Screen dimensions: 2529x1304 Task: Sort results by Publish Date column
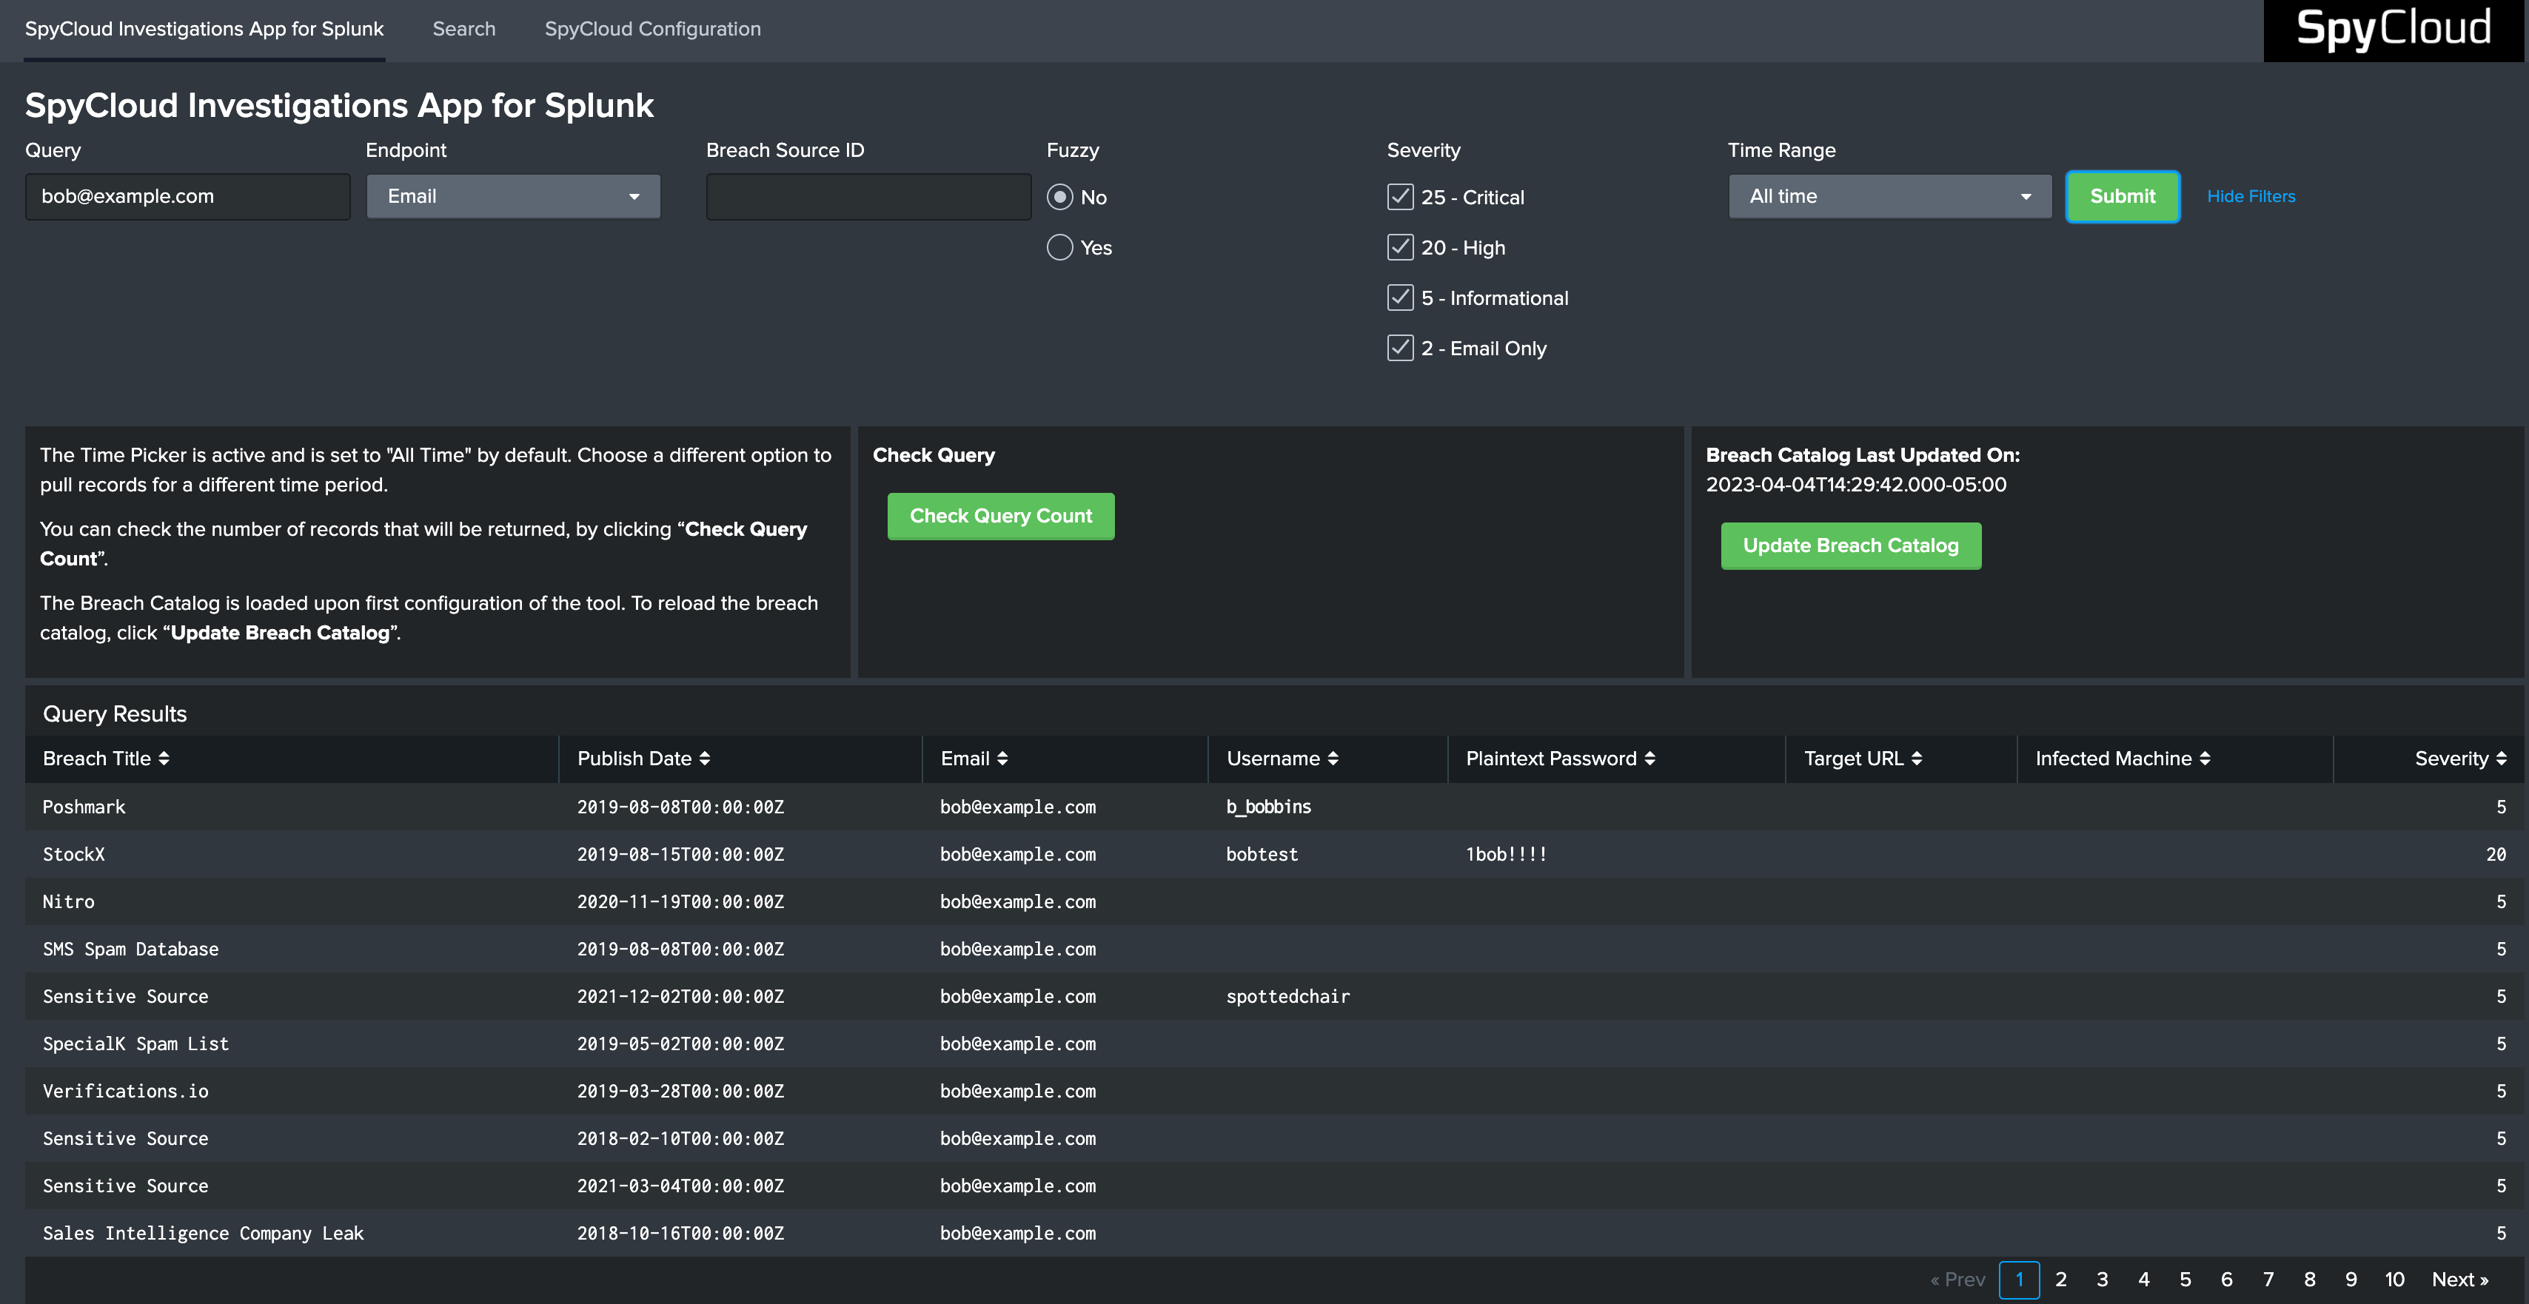point(643,759)
